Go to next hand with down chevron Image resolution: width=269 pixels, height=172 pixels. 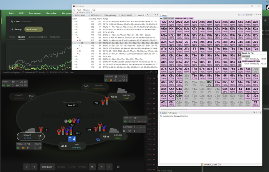109,167
